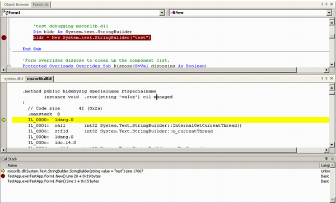
Task: Click the IL_000b ldarg.0 line
Action: pos(51,137)
